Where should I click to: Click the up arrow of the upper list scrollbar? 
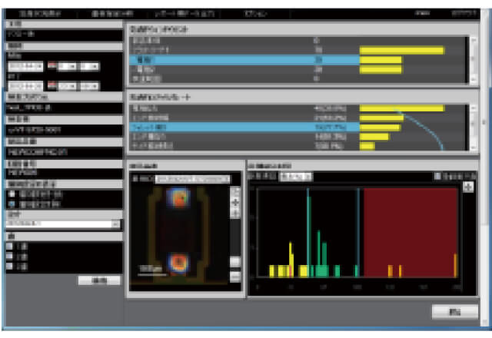[474, 41]
